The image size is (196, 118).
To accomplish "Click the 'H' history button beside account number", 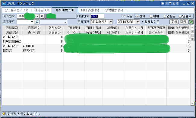I will tap(42, 16).
